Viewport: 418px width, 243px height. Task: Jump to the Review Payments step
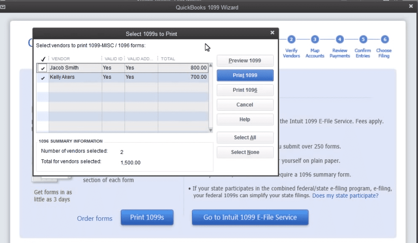point(339,39)
